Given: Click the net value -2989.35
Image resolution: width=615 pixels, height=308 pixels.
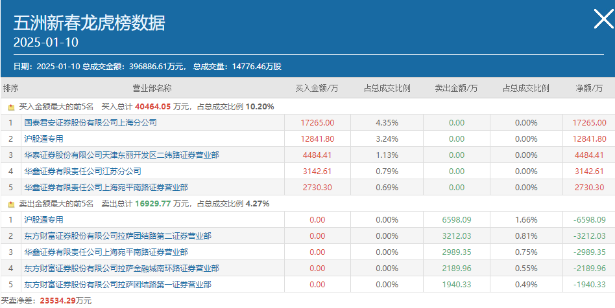Looking at the screenshot, I should [589, 252].
